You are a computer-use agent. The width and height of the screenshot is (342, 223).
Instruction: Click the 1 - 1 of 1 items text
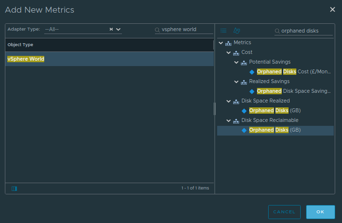(x=195, y=188)
